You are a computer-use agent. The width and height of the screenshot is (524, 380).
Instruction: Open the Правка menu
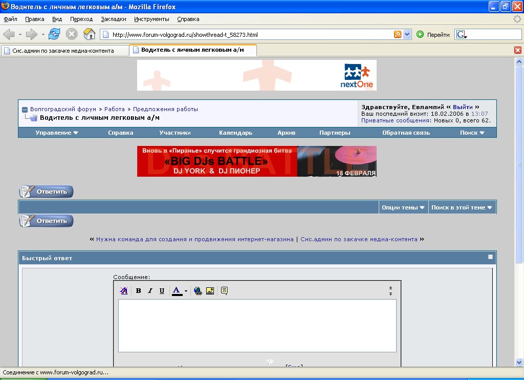point(35,19)
